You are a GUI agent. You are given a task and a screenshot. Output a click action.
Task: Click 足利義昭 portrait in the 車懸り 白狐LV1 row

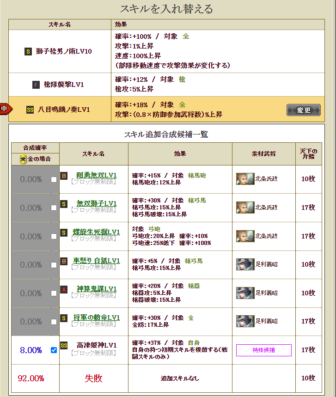tap(245, 264)
